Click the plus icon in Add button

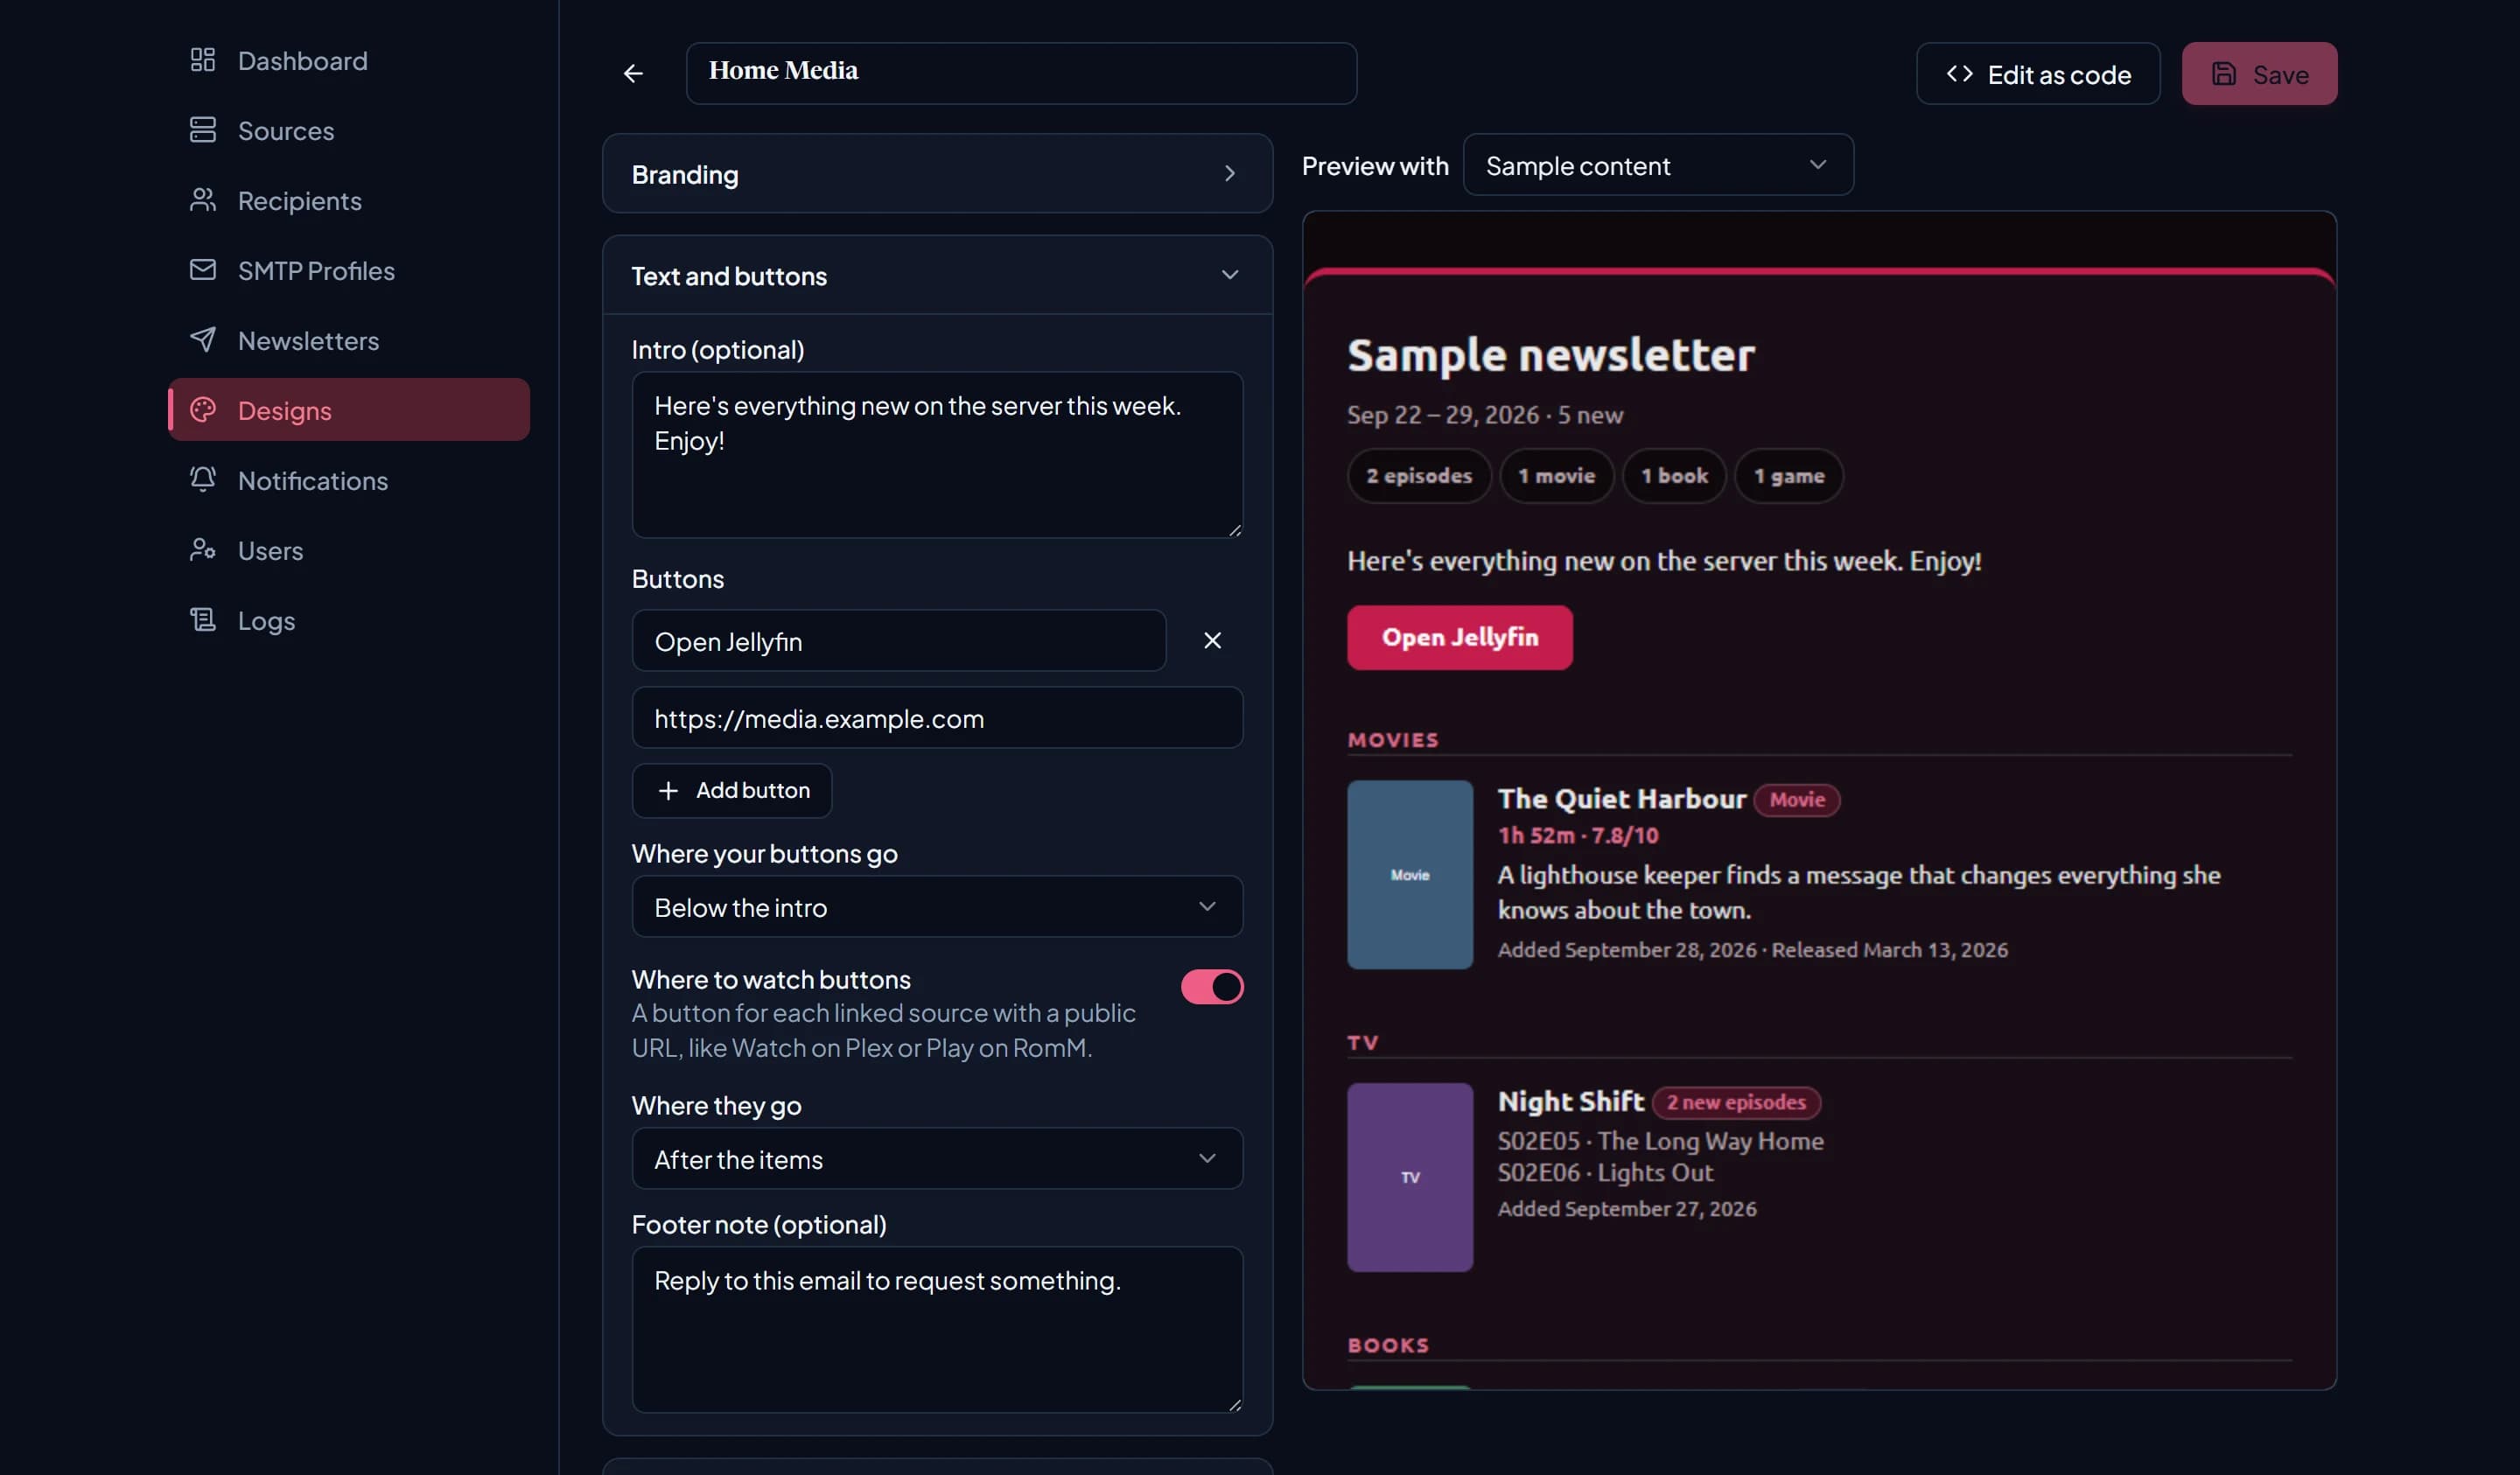668,791
